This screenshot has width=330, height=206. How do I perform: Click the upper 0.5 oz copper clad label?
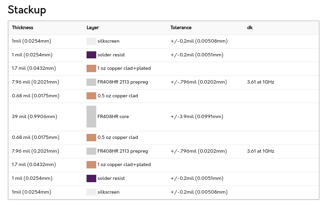118,96
